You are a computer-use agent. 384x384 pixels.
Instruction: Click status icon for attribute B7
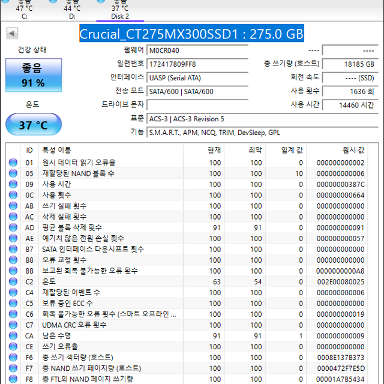click(13, 249)
